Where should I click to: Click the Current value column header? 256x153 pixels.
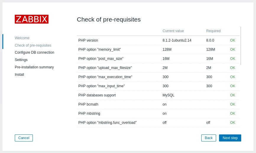[173, 31]
